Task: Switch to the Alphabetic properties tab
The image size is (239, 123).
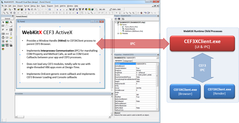Action: 119,61
